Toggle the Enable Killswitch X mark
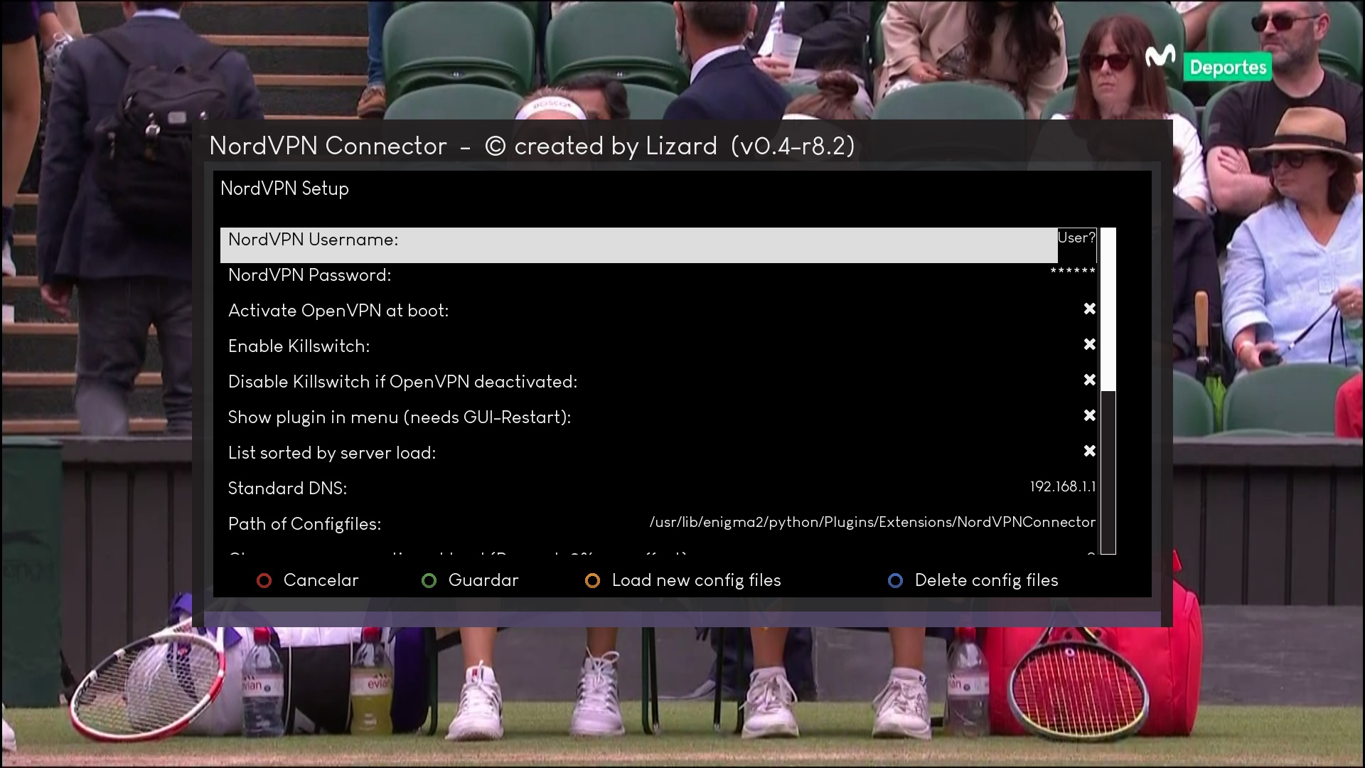 tap(1089, 345)
